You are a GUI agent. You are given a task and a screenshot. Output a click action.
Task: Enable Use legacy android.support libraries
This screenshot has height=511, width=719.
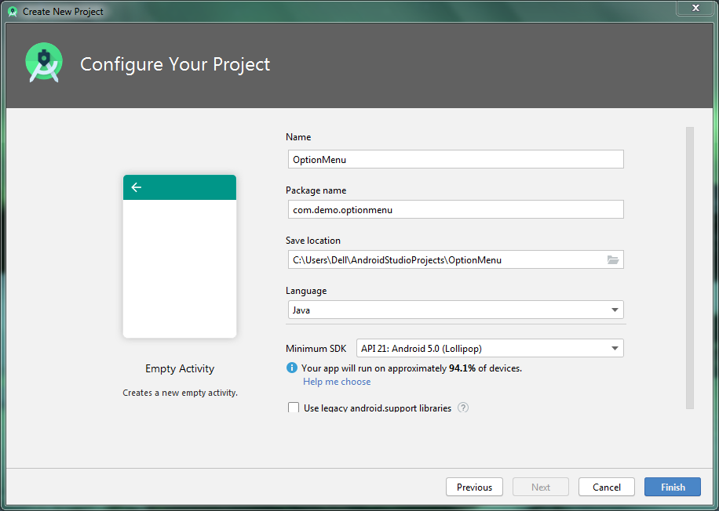[293, 408]
